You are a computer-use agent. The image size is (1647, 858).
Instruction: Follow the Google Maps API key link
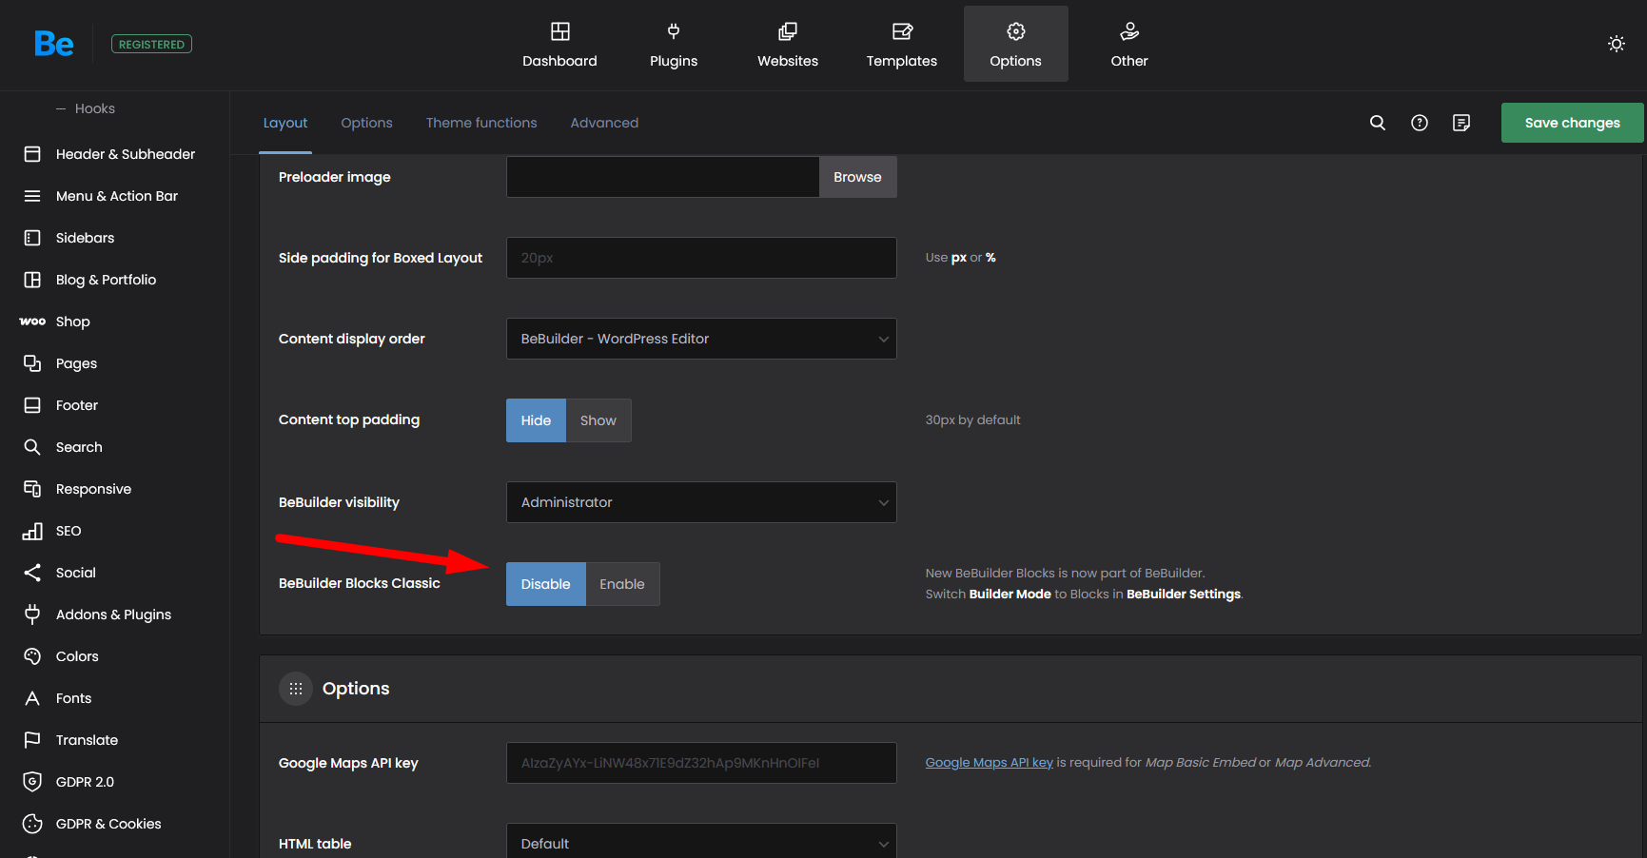(x=989, y=762)
